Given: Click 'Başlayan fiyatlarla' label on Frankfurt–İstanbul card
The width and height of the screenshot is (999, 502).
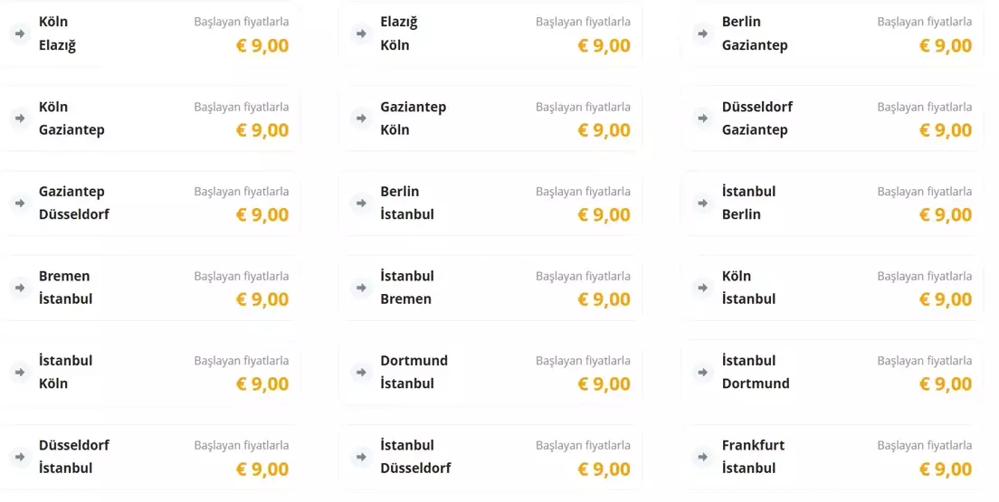Looking at the screenshot, I should coord(924,445).
